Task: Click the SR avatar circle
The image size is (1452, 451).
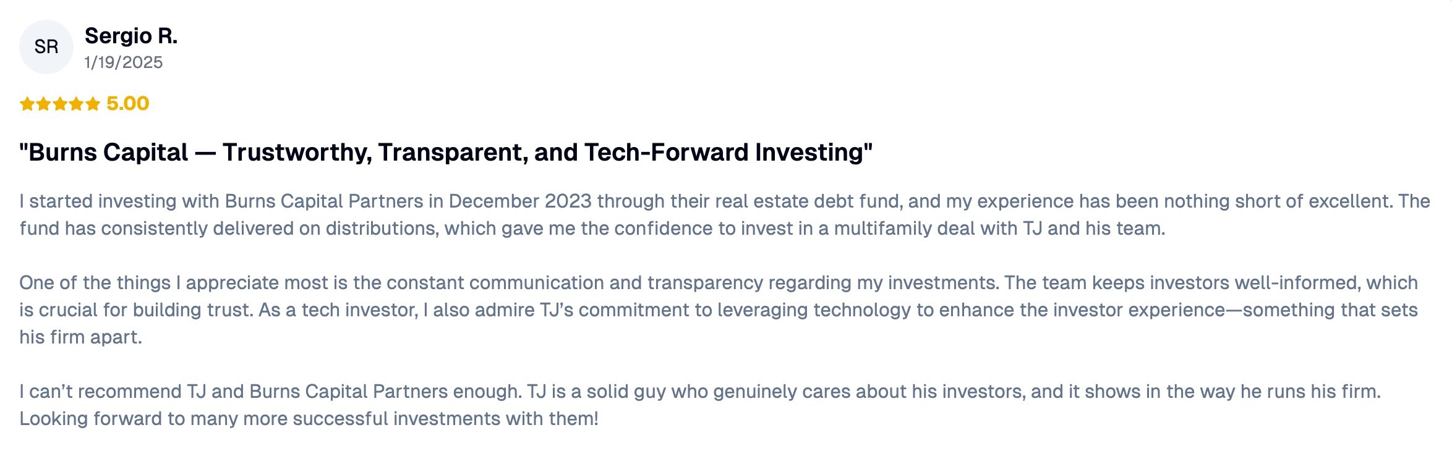Action: click(46, 47)
